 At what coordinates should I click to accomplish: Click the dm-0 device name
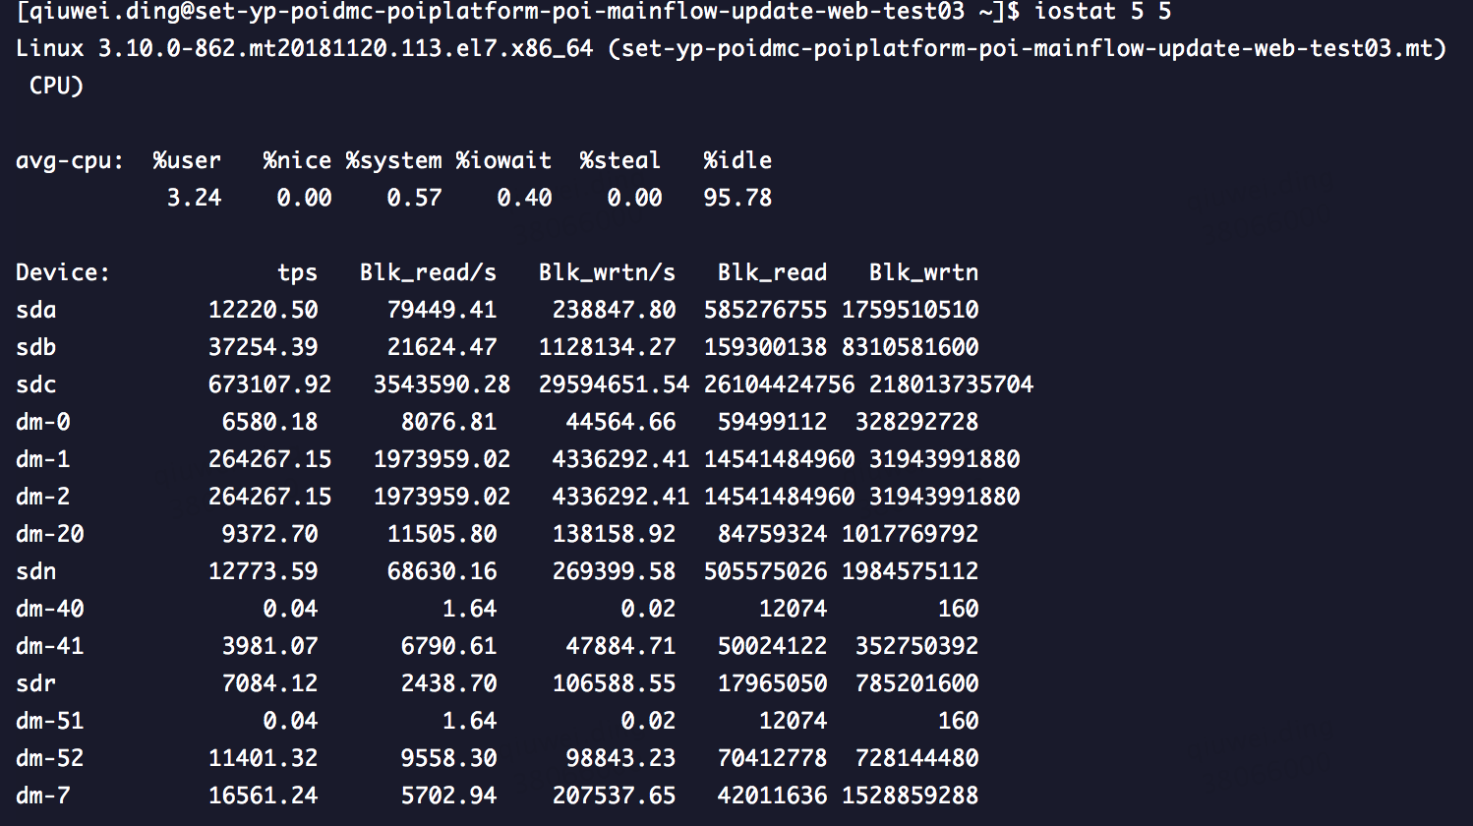[x=43, y=422]
